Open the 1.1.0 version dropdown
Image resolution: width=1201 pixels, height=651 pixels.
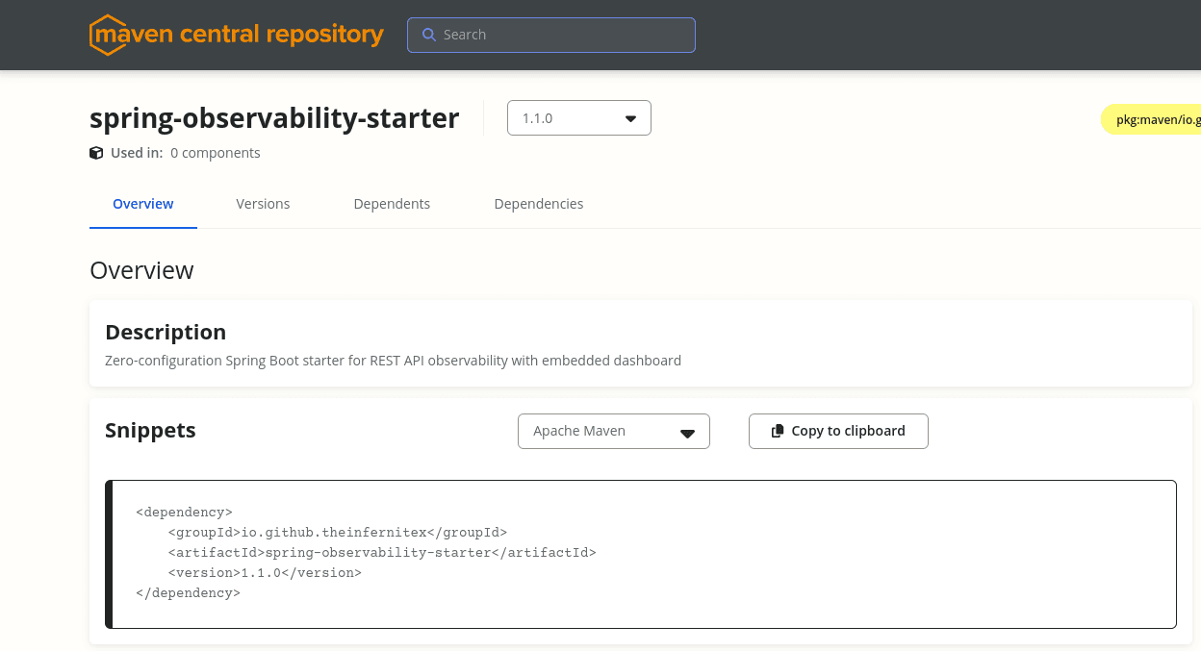pos(579,118)
